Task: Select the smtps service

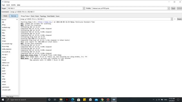Action: (4, 82)
